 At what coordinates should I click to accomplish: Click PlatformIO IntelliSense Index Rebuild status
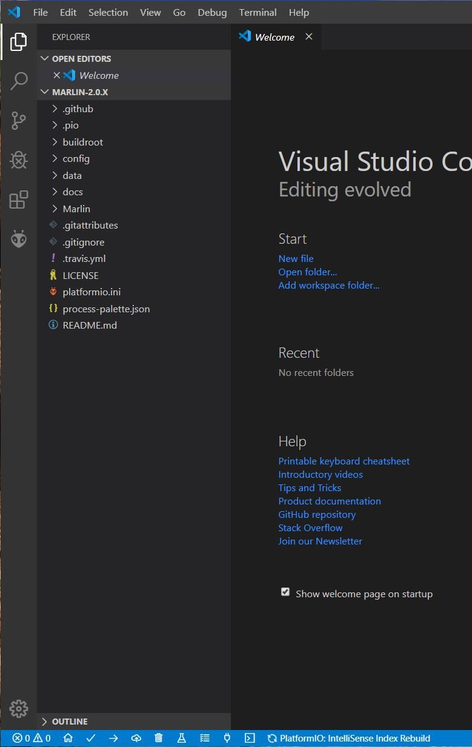click(x=349, y=739)
